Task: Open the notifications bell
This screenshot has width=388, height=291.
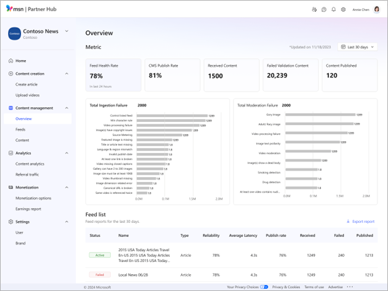Action: 333,10
